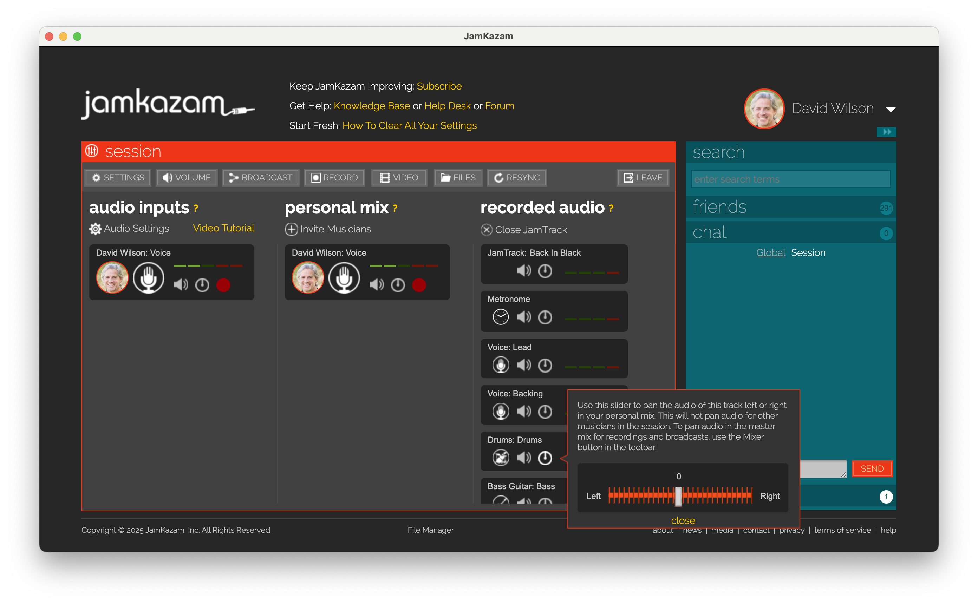Mute David Wilson voice in audio inputs
978x604 pixels.
[181, 285]
